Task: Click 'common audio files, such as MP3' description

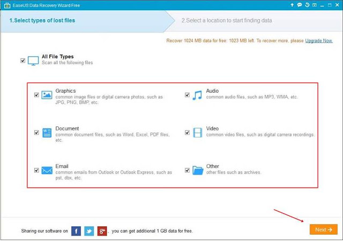Action: pyautogui.click(x=252, y=97)
